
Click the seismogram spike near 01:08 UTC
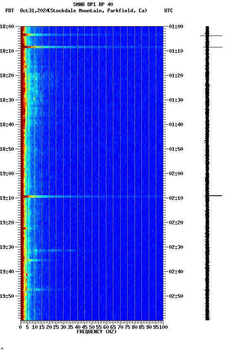[213, 47]
